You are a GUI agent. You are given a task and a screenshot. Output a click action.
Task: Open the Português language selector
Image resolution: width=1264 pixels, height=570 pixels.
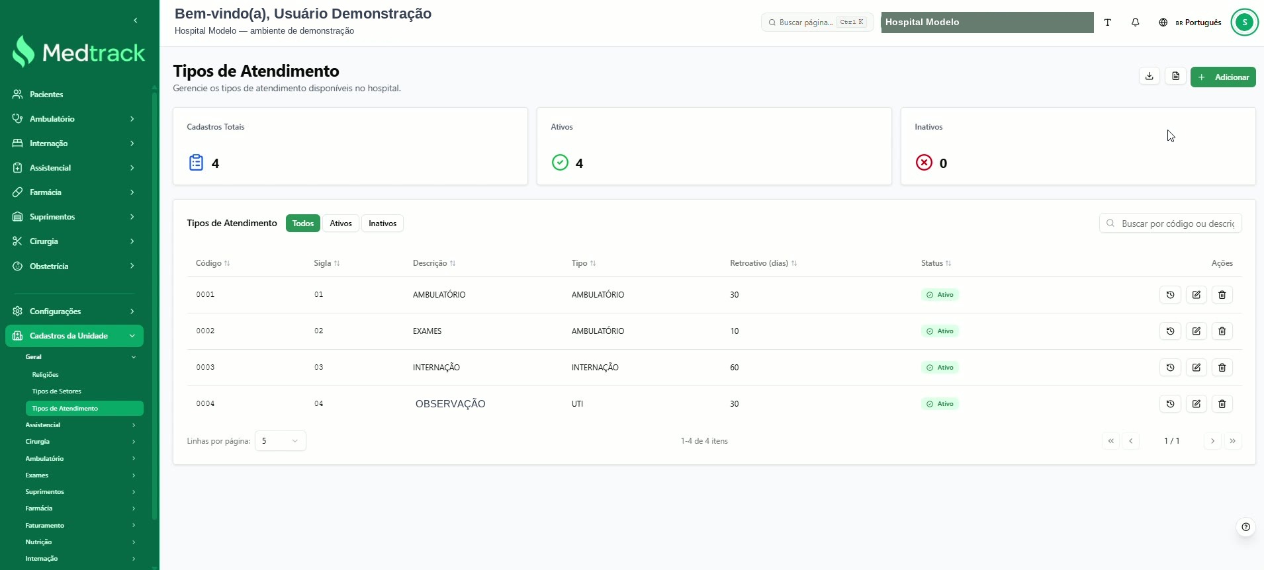(1191, 22)
